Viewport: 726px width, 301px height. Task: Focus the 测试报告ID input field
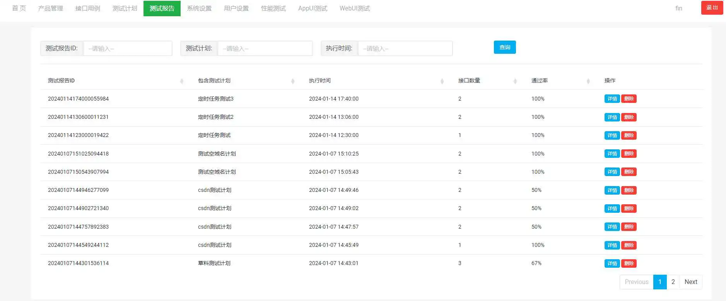click(x=128, y=48)
